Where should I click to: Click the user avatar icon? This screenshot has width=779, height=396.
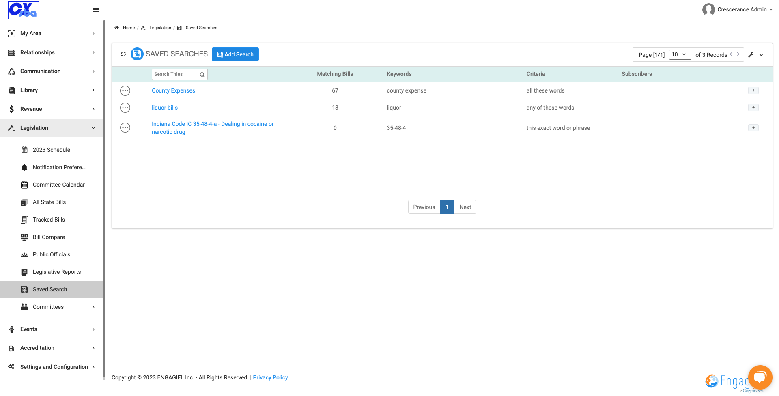click(x=708, y=9)
